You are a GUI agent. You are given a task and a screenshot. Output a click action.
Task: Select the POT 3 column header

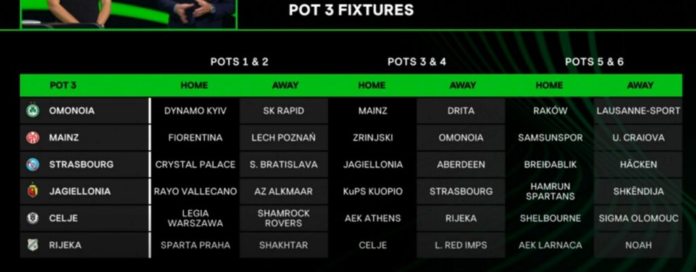pyautogui.click(x=63, y=85)
